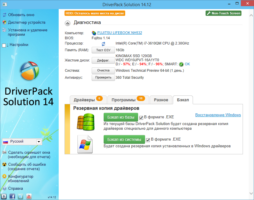Open the Восстановление Windows link
Image resolution: width=254 pixels, height=200 pixels.
[x=218, y=115]
